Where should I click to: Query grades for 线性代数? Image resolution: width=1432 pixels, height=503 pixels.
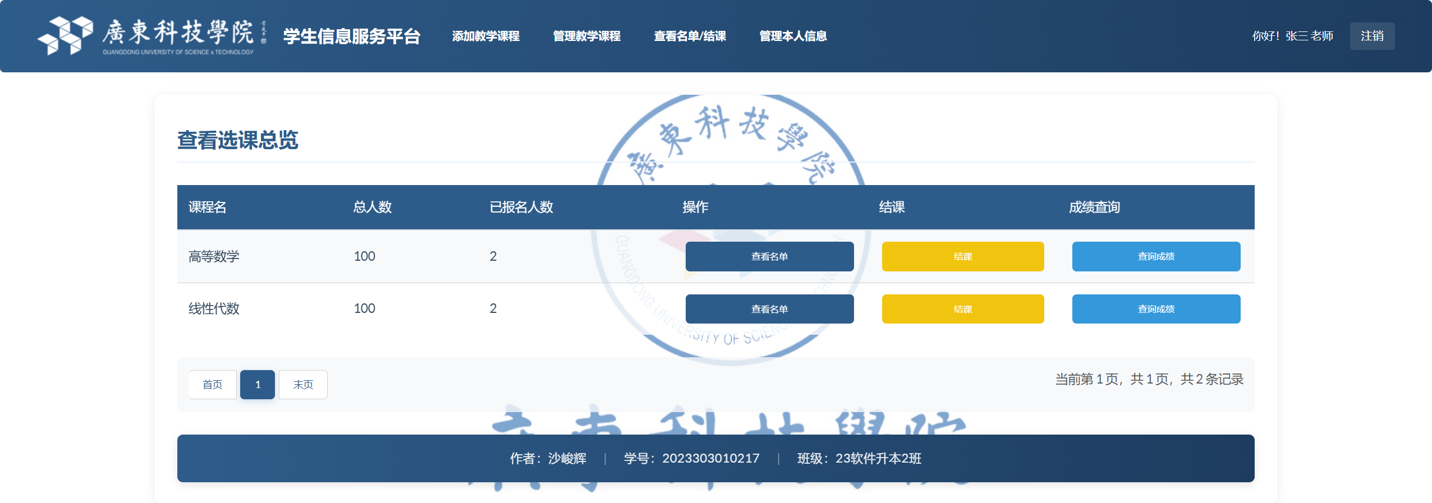point(1155,309)
